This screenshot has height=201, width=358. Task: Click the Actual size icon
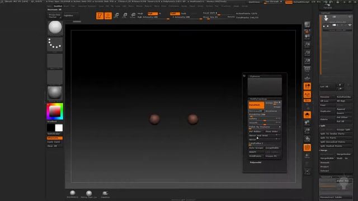coord(307,53)
